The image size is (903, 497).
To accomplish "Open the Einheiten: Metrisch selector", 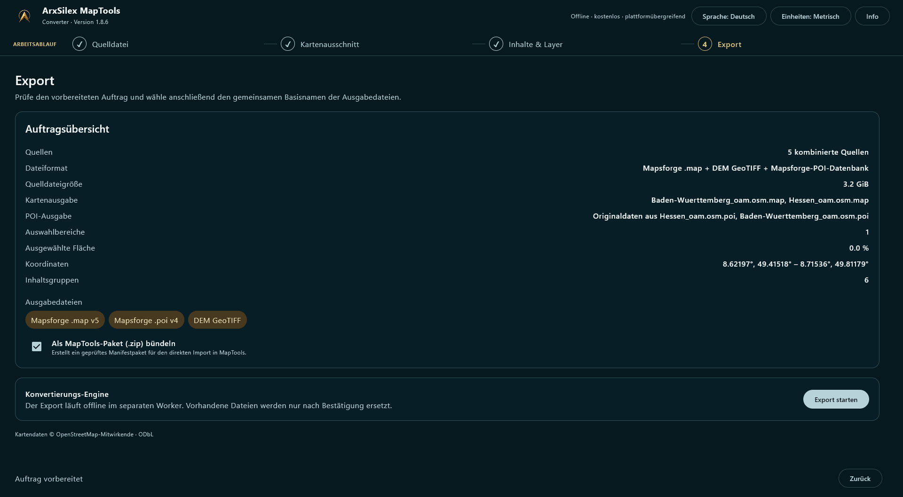I will click(810, 16).
